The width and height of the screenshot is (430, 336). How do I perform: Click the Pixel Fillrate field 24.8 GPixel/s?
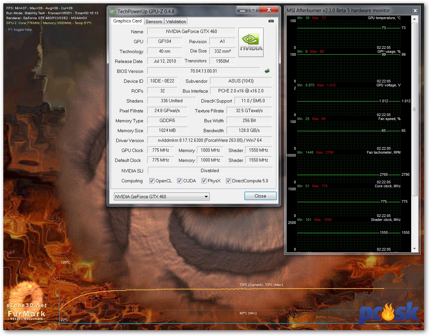167,110
